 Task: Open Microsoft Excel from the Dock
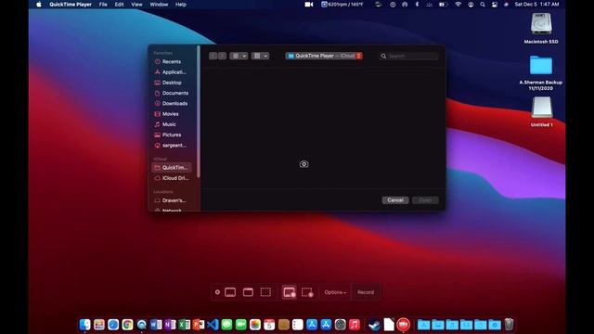point(184,325)
